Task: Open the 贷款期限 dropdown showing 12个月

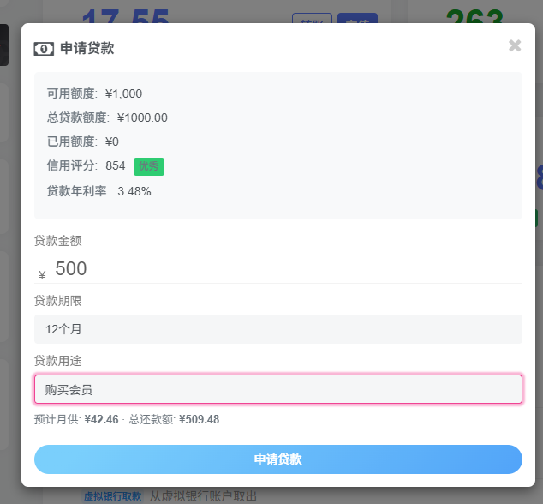Action: coord(277,329)
